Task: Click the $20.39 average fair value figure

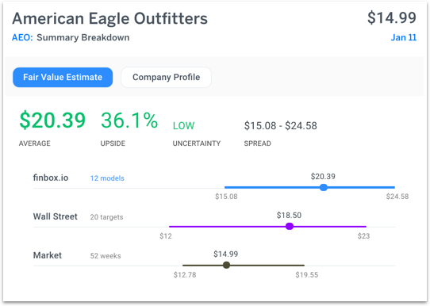Action: pos(52,120)
